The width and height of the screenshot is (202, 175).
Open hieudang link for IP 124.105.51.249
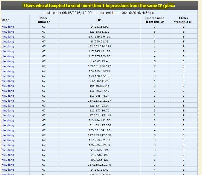point(8,71)
